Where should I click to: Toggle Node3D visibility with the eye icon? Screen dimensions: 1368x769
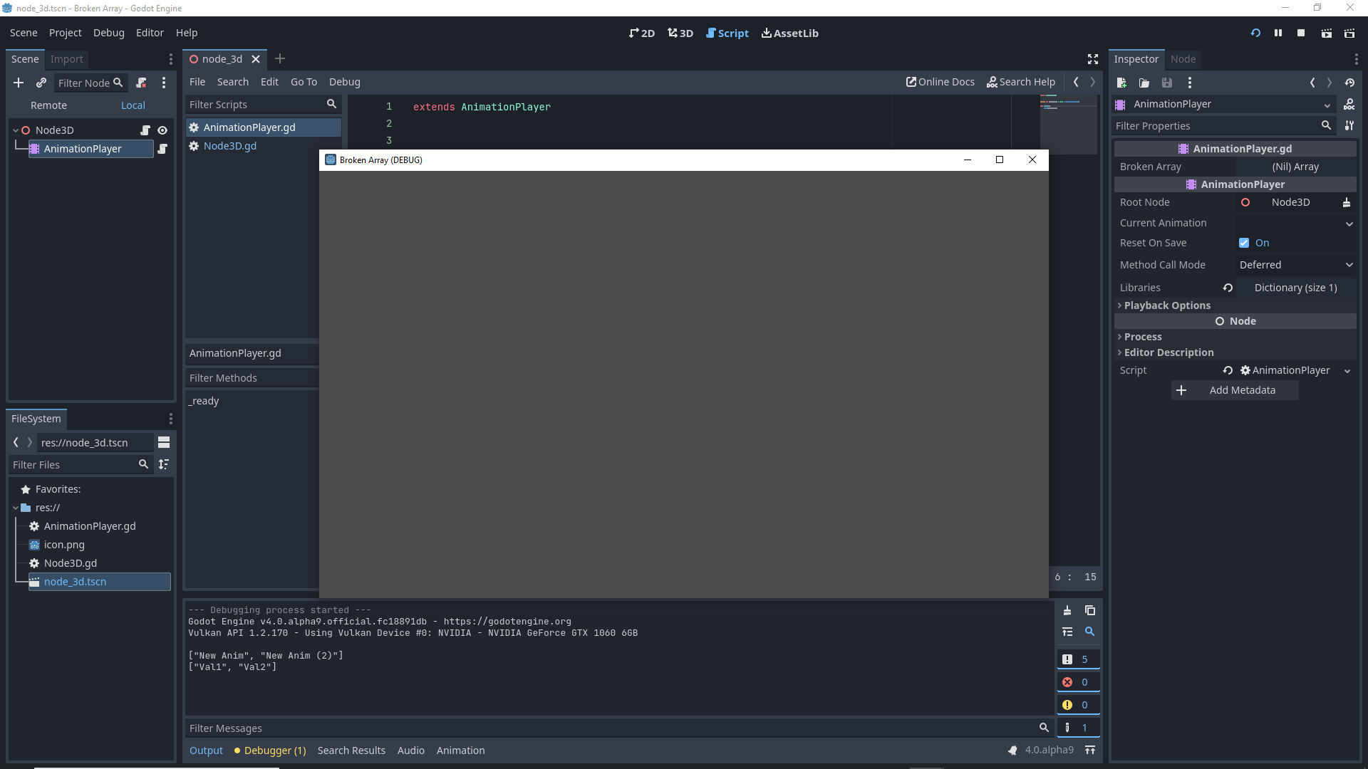[x=162, y=130]
